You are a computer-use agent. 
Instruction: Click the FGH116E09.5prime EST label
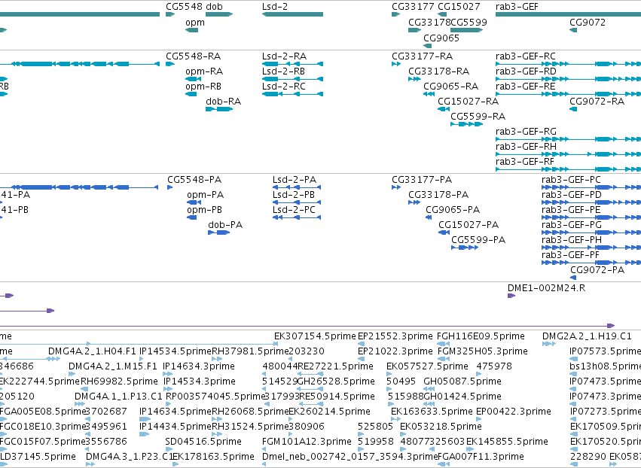pos(481,336)
